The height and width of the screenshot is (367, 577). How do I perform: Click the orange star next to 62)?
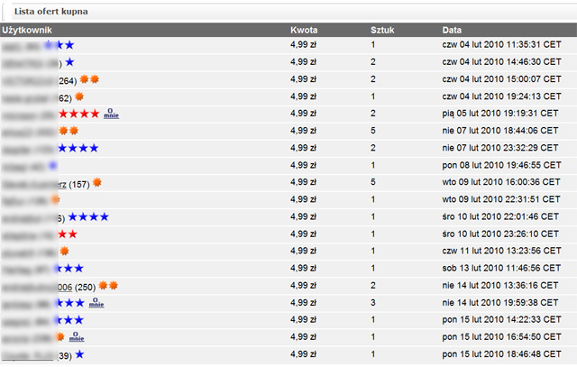[79, 96]
